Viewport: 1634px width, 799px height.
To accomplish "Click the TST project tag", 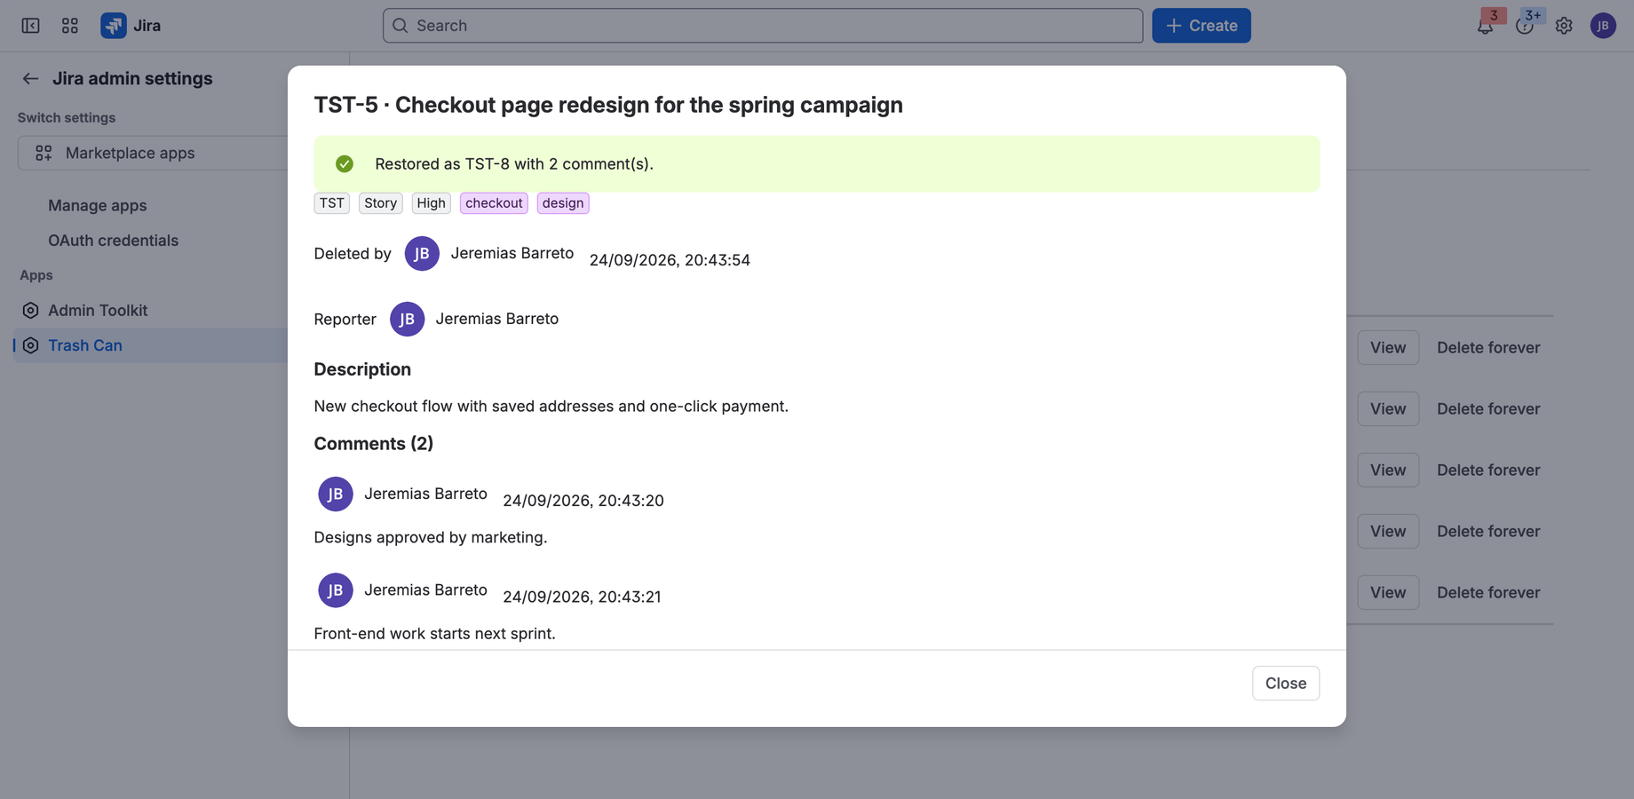I will pyautogui.click(x=331, y=203).
